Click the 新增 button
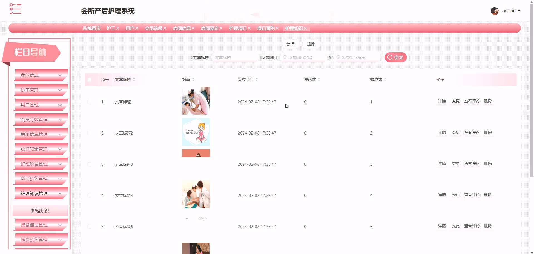This screenshot has height=254, width=534. [290, 44]
